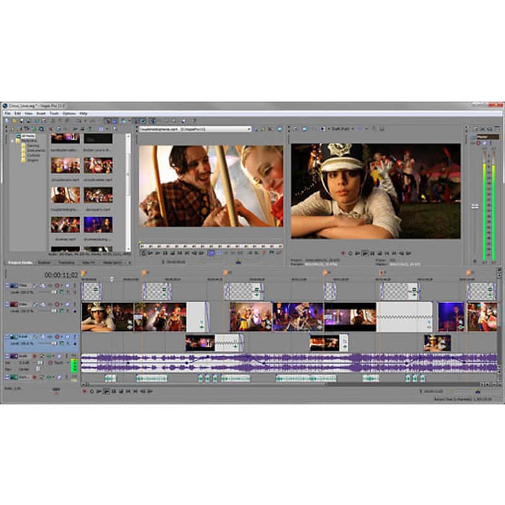
Task: Toggle Loop Playback in timeline transport bar
Action: (x=92, y=391)
